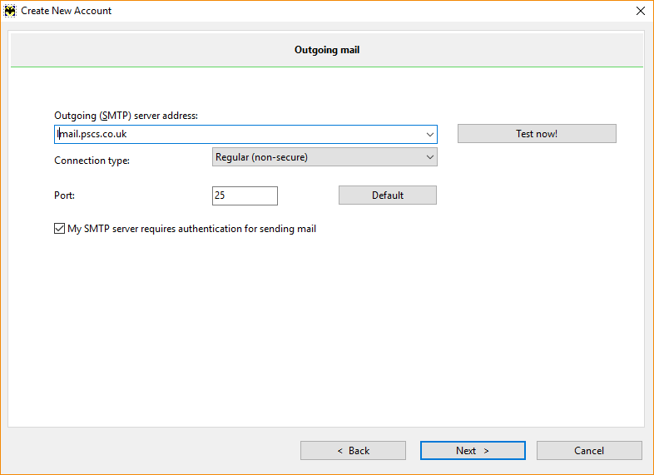The height and width of the screenshot is (475, 654).
Task: Click the "Port:" label
Action: click(64, 195)
